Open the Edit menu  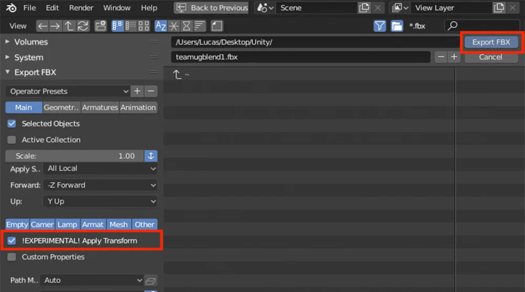[x=52, y=8]
